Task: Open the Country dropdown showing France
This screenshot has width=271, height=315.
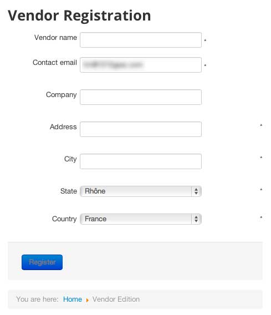Action: [x=141, y=219]
